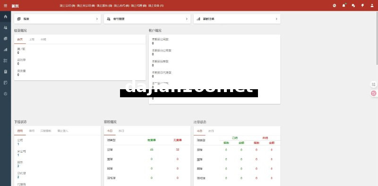Open the grid list icon in sidebar
Viewport: 378px width, 186px height.
coord(6,61)
